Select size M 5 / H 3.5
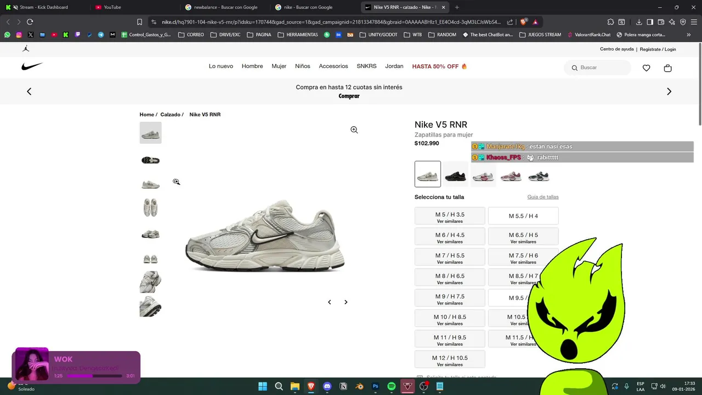Screen dimensions: 702x395 [450, 216]
